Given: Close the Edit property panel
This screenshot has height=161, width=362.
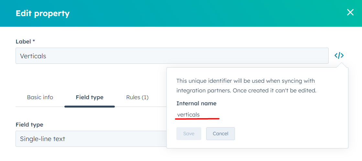Looking at the screenshot, I should [350, 13].
